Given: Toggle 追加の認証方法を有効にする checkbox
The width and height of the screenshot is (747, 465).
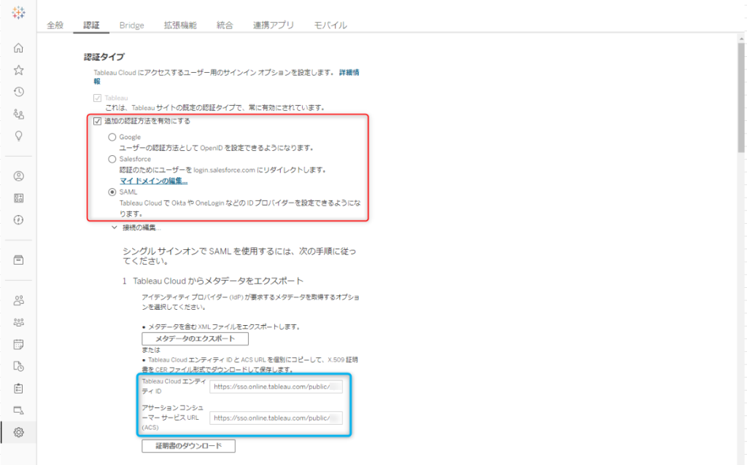Looking at the screenshot, I should point(97,122).
